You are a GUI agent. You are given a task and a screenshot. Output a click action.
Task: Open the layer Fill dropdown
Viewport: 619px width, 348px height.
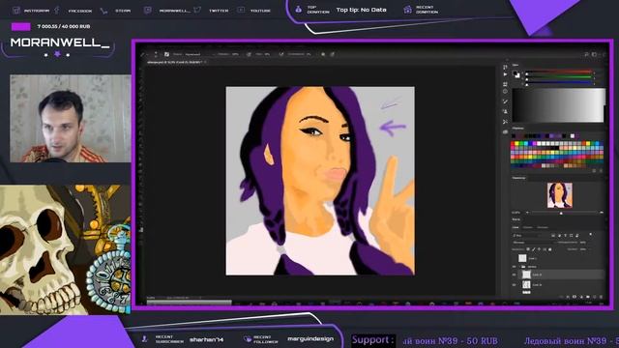tap(583, 249)
